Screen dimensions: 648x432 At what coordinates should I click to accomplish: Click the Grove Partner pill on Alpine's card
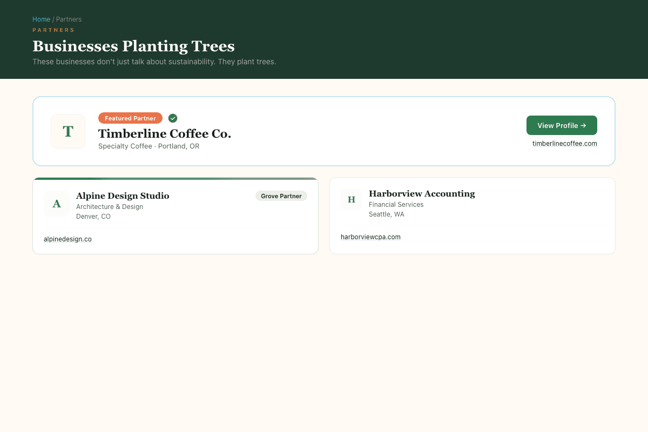click(281, 196)
